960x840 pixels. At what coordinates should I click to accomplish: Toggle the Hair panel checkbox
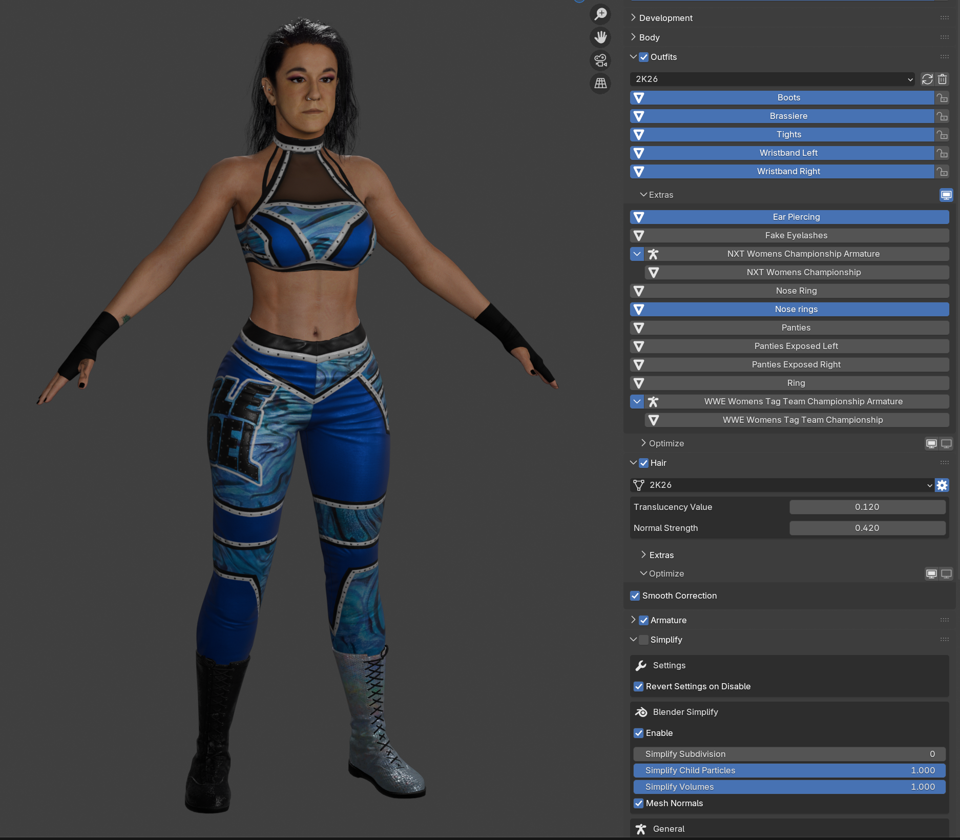click(x=644, y=463)
